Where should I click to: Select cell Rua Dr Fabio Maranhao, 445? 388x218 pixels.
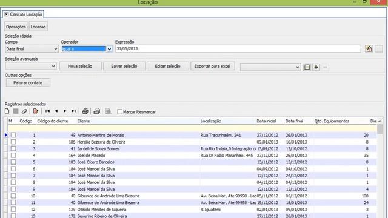[x=227, y=156]
